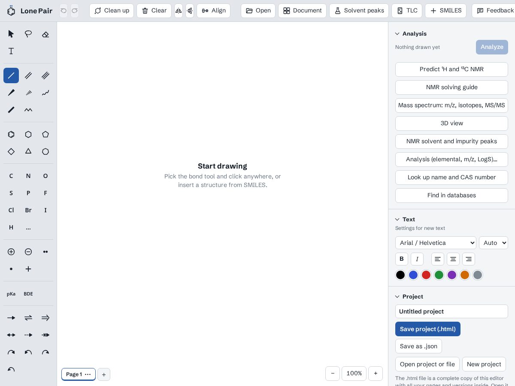
Task: Click the 3D view button
Action: (x=451, y=124)
